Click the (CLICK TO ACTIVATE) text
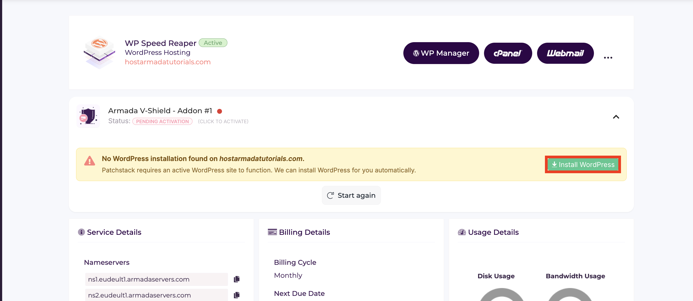Screen dimensions: 693x301 (x=223, y=121)
